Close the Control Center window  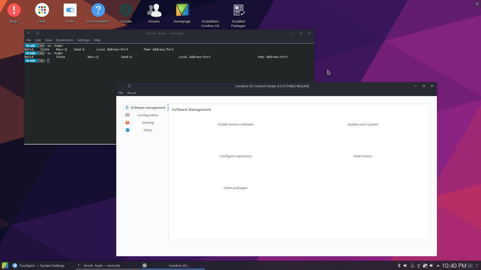(x=432, y=86)
